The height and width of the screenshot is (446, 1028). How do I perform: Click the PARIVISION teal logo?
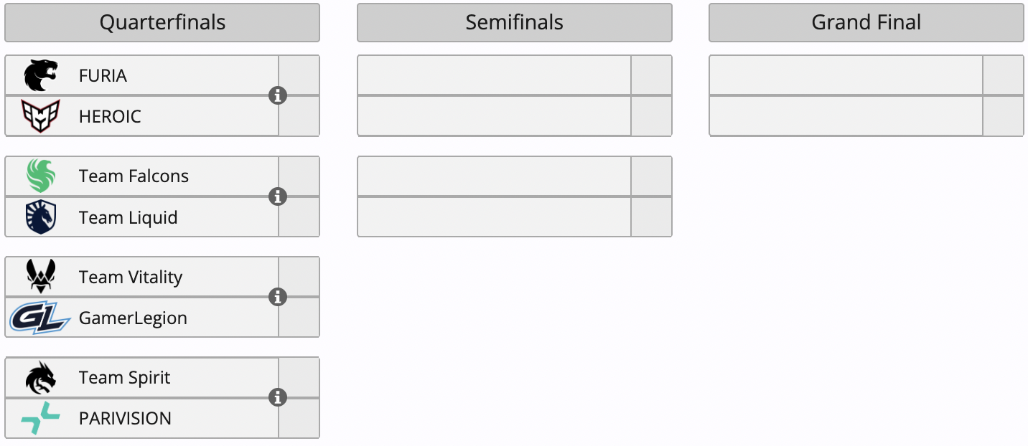[x=40, y=419]
